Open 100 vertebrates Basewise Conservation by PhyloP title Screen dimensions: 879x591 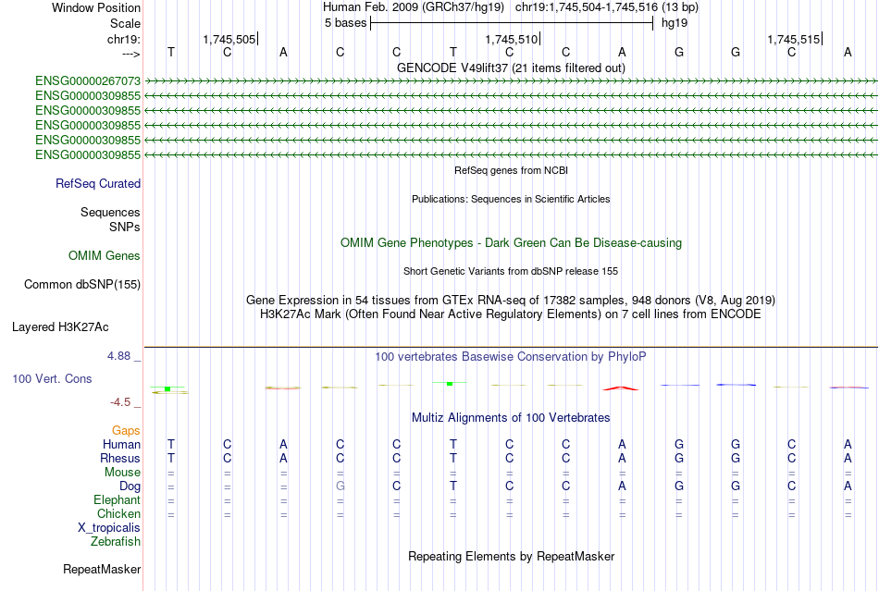[511, 357]
